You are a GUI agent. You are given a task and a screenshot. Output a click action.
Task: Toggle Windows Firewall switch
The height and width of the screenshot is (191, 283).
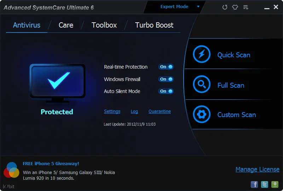[166, 79]
